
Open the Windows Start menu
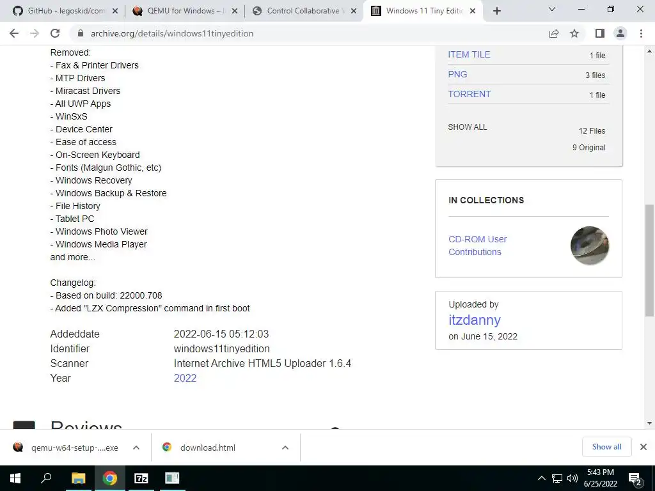point(15,478)
